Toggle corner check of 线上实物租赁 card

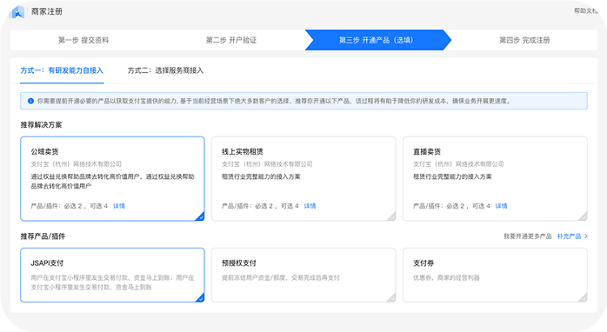click(x=391, y=216)
